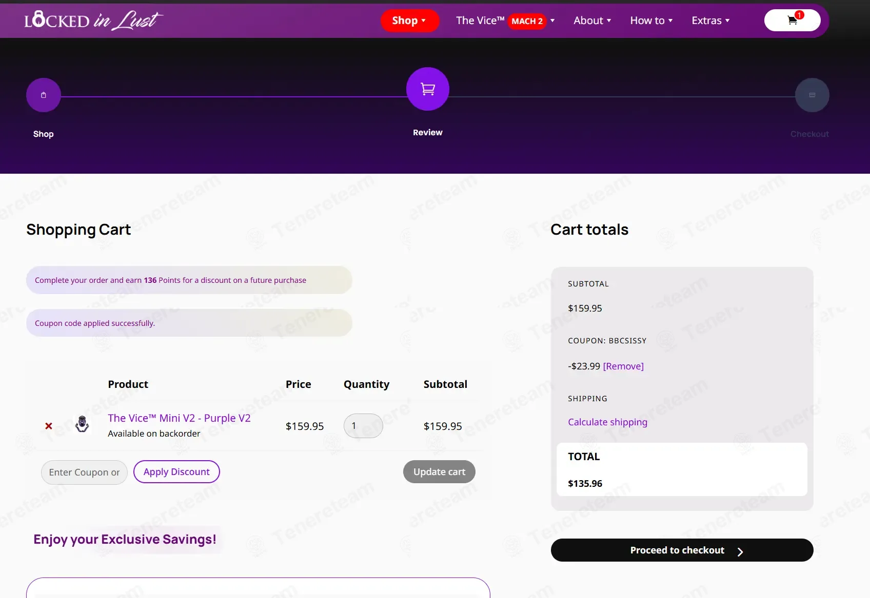
Task: Select the 'Coupon code applied successfully.' notice
Action: (189, 323)
